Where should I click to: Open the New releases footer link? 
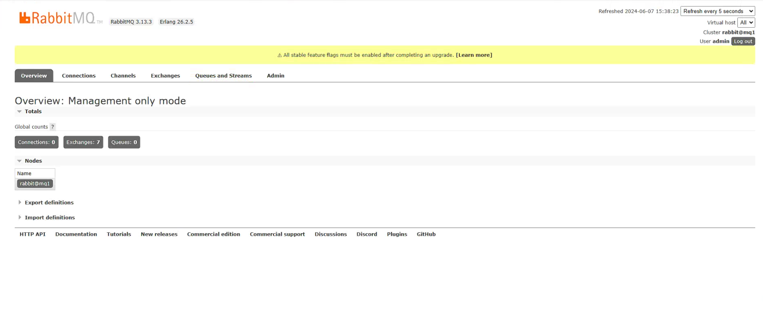[159, 234]
